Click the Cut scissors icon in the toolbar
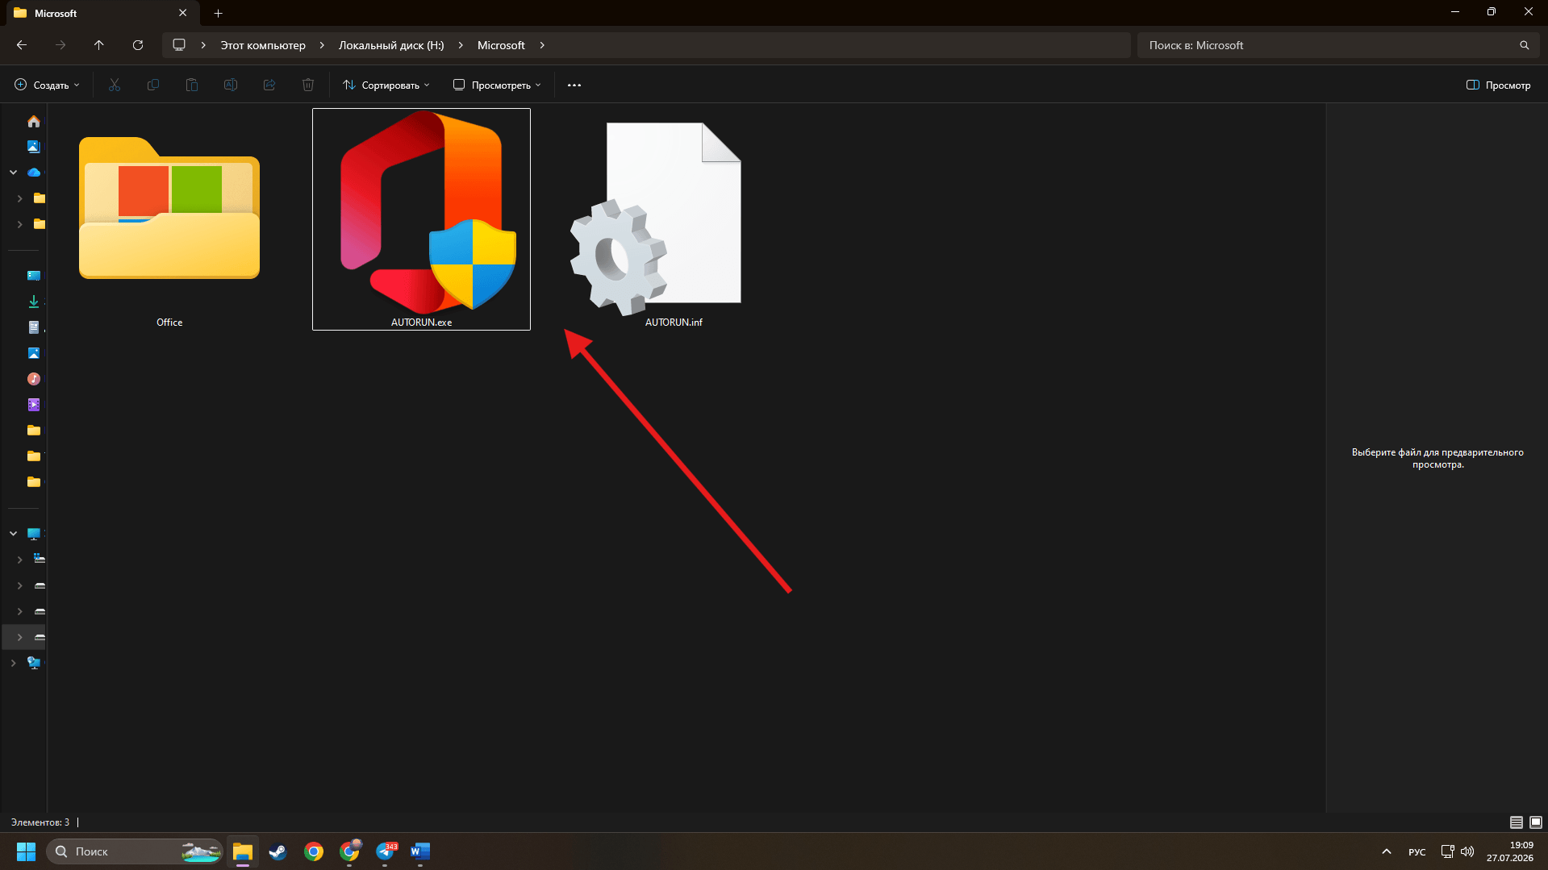Image resolution: width=1548 pixels, height=870 pixels. click(x=115, y=85)
